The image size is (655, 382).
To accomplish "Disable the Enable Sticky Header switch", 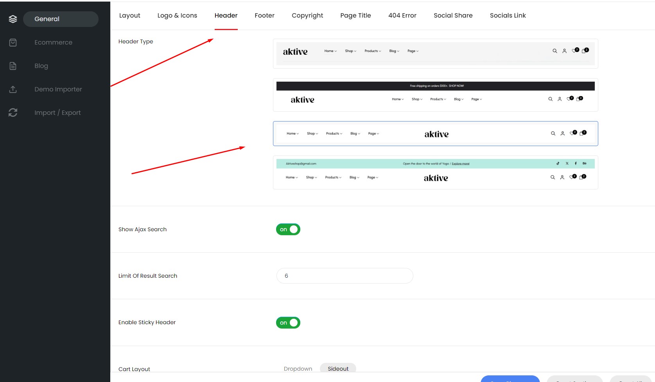I will [x=288, y=323].
